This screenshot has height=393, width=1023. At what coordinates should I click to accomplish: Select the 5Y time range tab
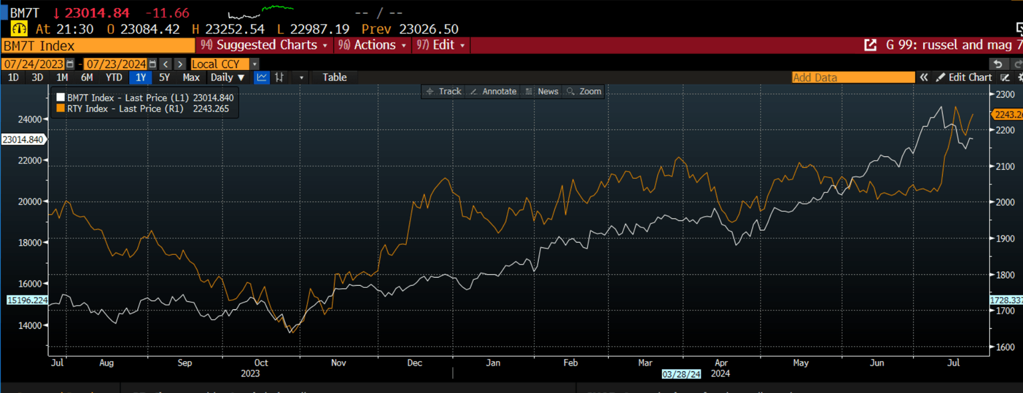point(164,77)
